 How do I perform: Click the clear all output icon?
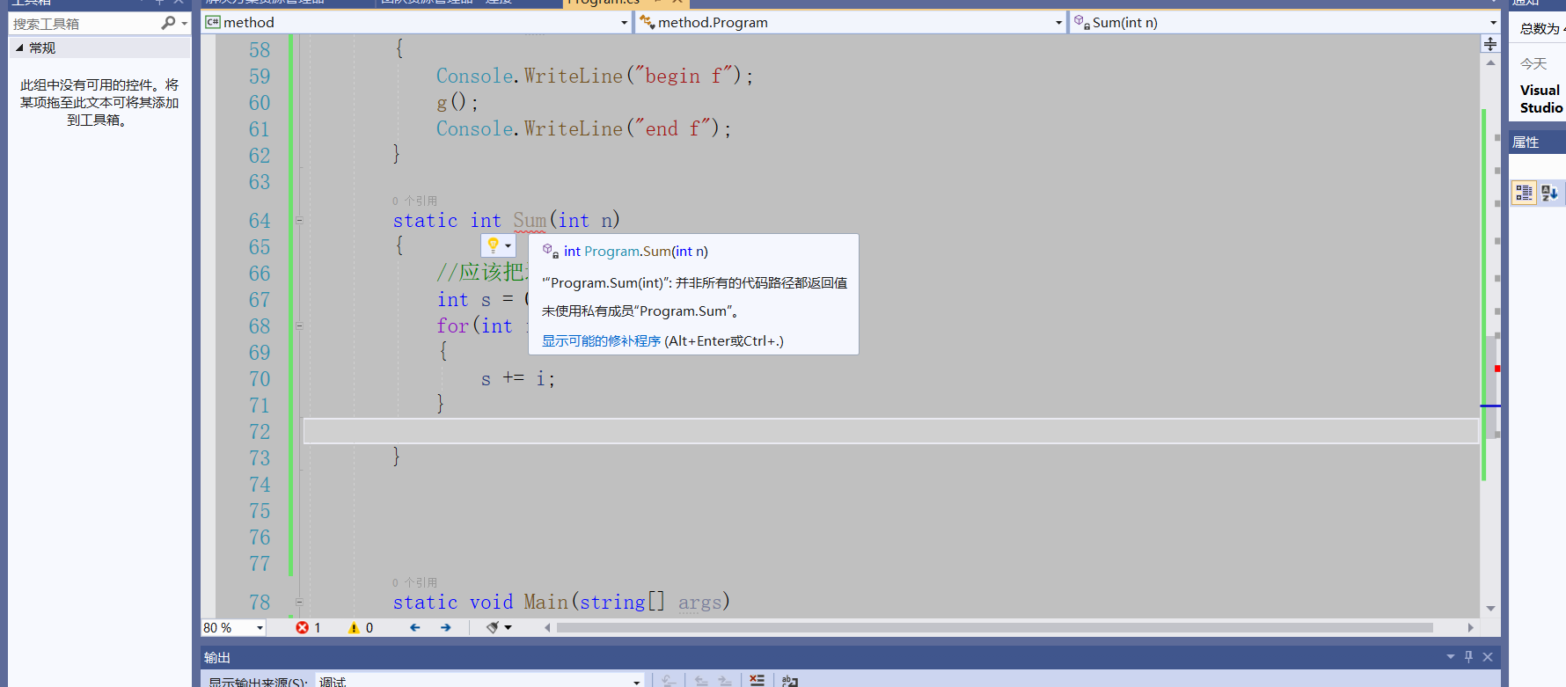coord(757,680)
